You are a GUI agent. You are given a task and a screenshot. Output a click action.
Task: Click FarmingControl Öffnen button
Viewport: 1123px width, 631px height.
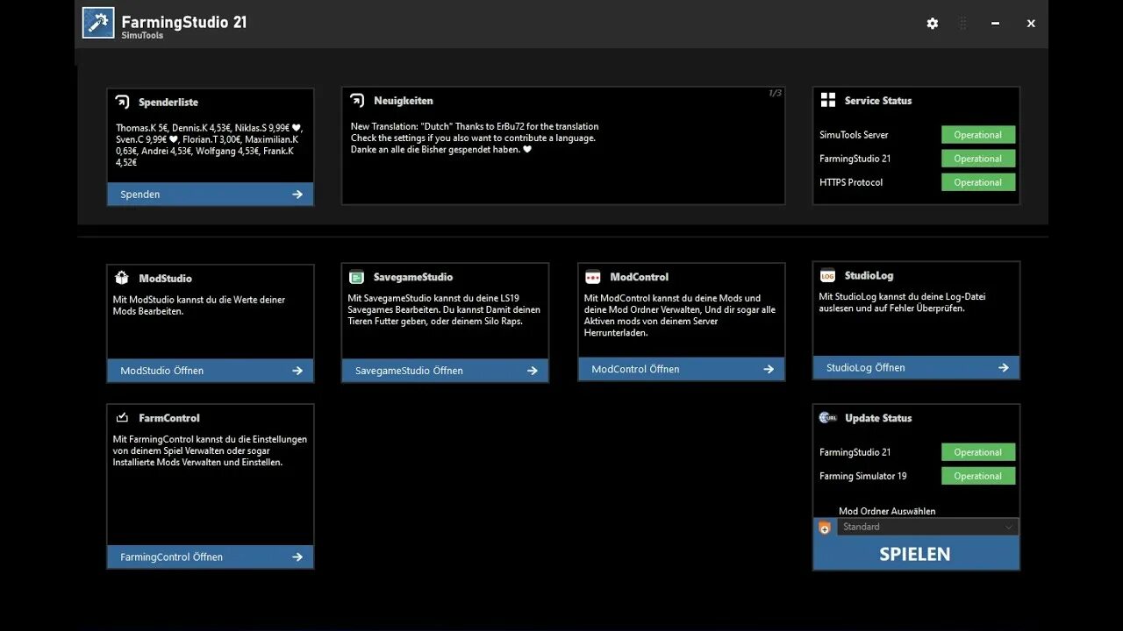coord(211,557)
